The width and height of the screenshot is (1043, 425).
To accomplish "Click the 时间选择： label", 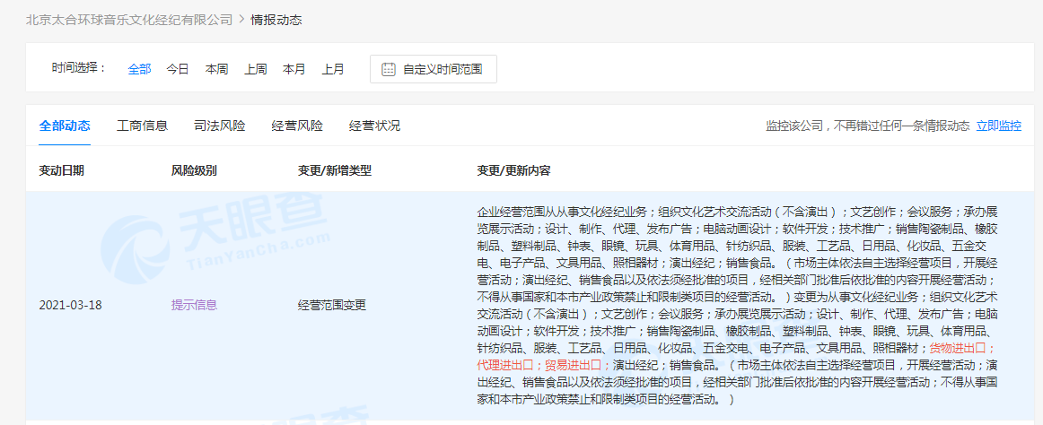I will click(78, 68).
